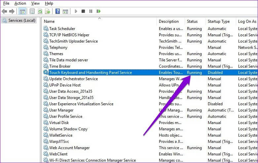Screen dimensions: 258x163
Task: Click the gear icon beside Virtual Disk
Action: coord(46,122)
